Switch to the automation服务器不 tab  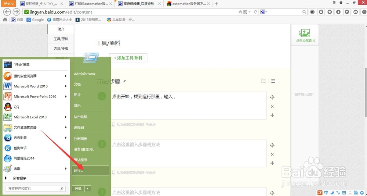pyautogui.click(x=189, y=4)
